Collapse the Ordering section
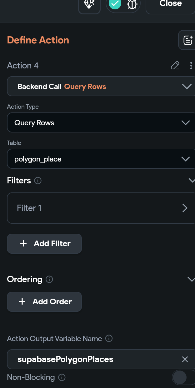The width and height of the screenshot is (195, 388). (x=191, y=279)
